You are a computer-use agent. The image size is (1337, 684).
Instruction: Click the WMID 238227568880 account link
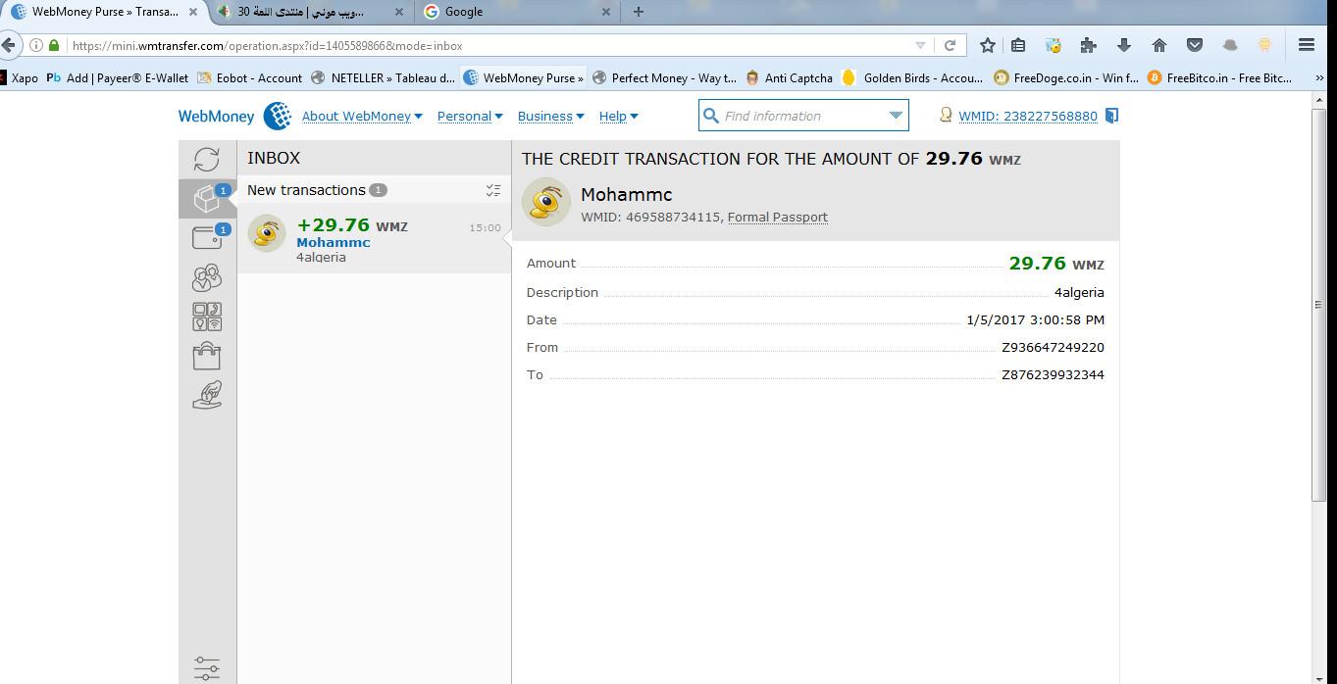[1027, 116]
